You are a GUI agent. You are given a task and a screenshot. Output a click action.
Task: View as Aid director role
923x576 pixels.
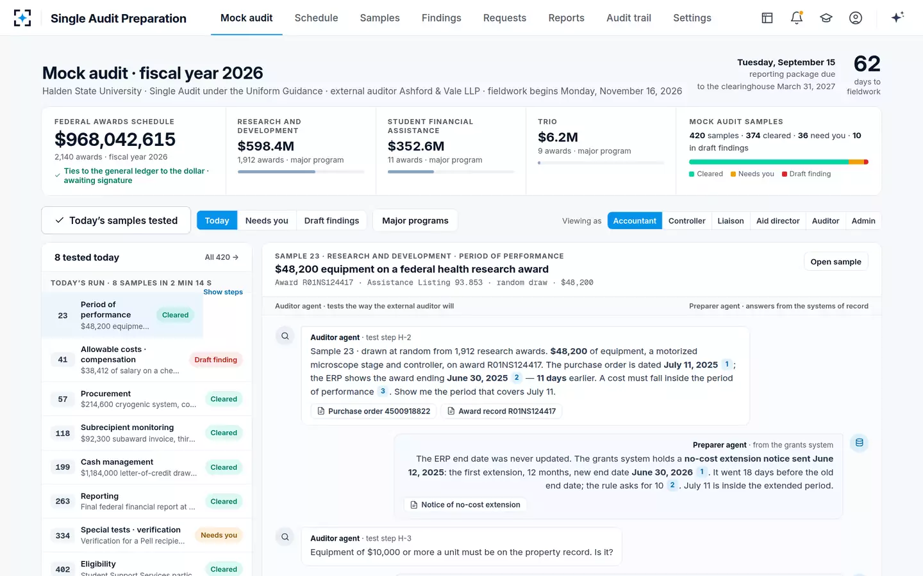point(777,221)
